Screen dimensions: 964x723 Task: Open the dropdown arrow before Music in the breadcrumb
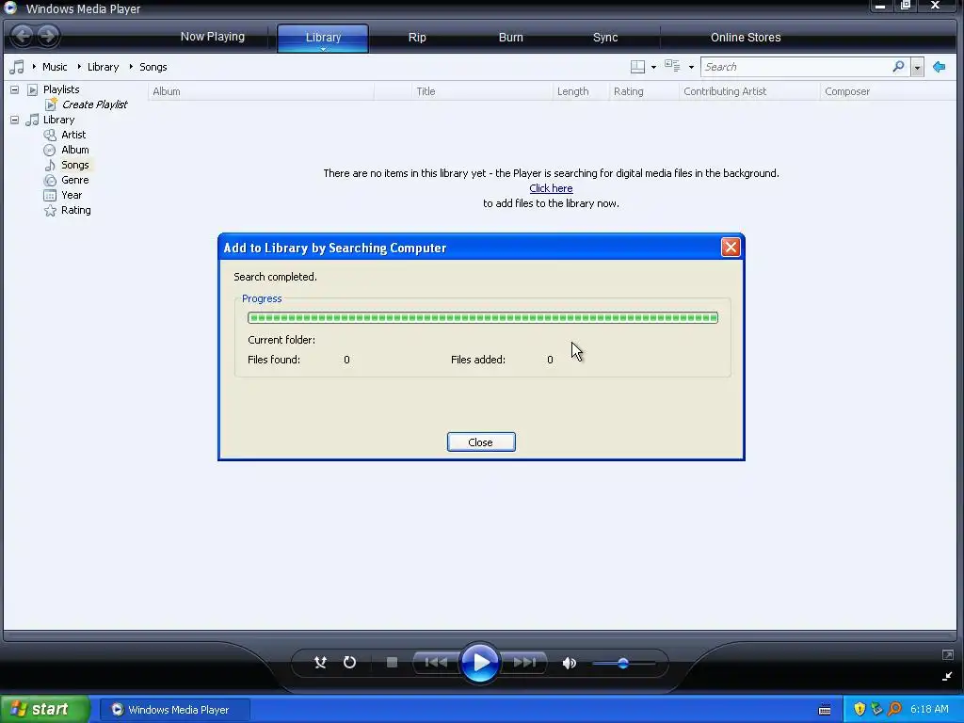point(34,67)
